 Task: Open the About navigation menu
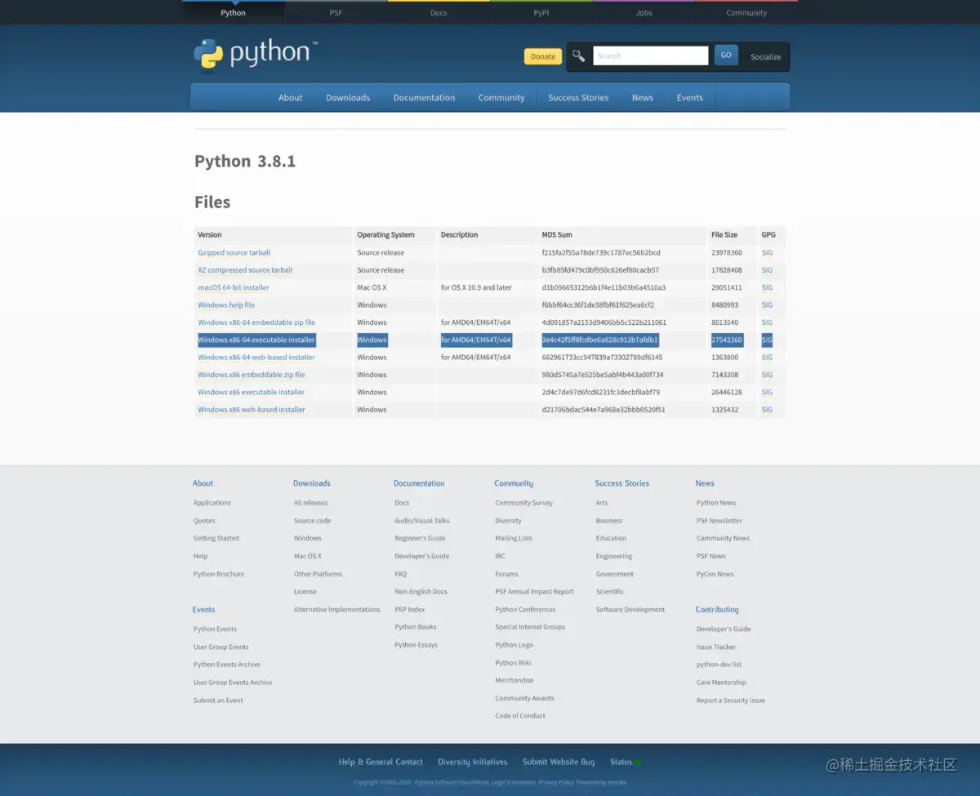click(x=290, y=97)
